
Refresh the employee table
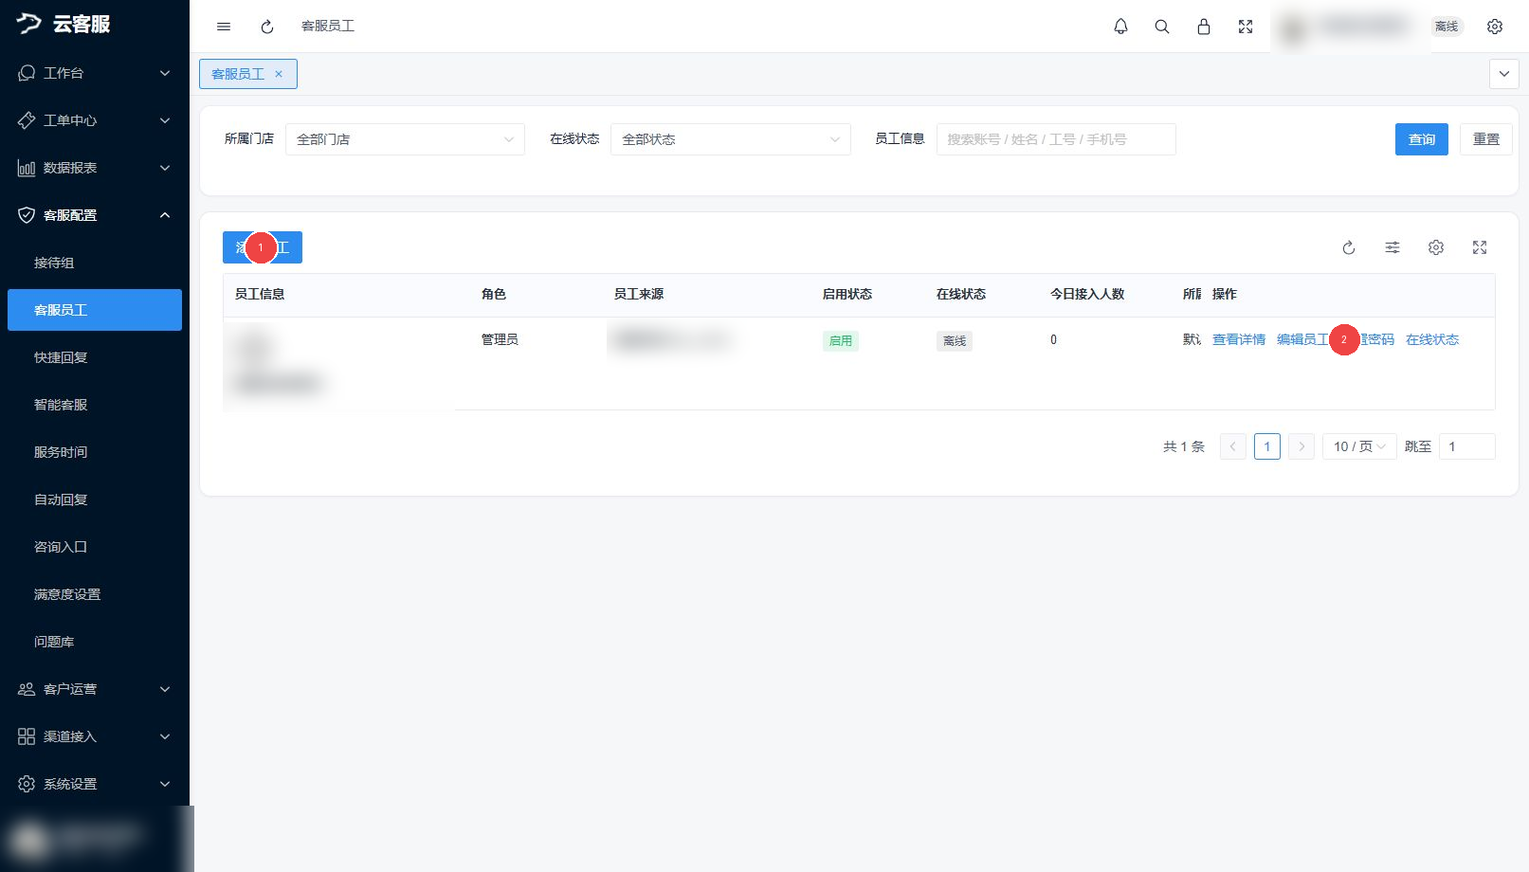pyautogui.click(x=1349, y=247)
